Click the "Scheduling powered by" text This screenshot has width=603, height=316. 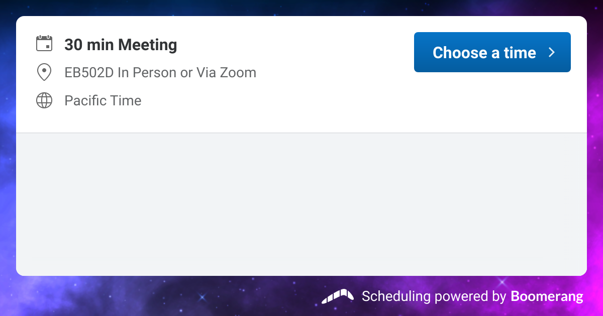point(434,296)
